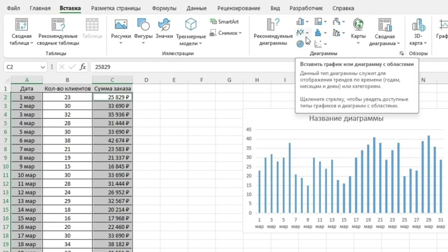
Task: Insert a combo chart
Action: click(x=339, y=33)
